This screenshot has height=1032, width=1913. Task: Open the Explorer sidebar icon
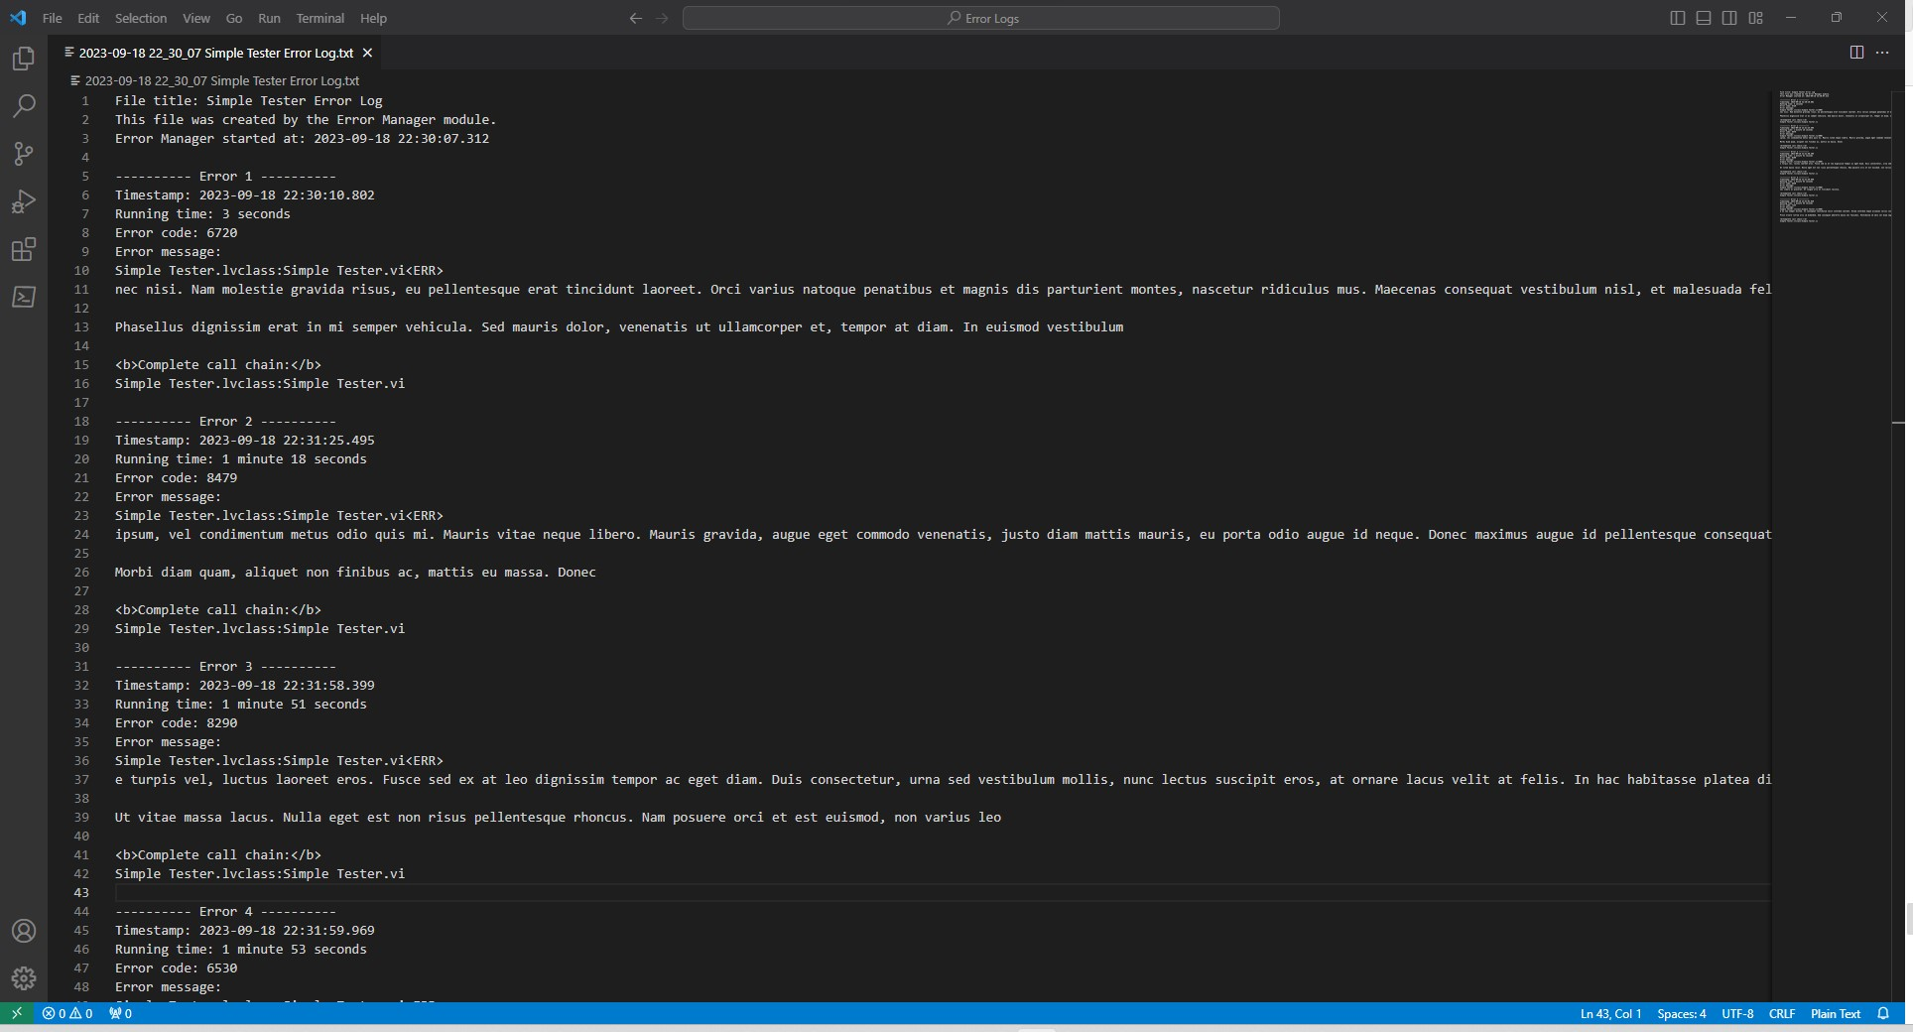tap(23, 59)
